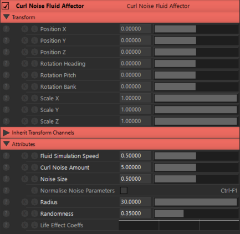Click the L toggle beside Normalise Noise Parameters

coord(34,190)
